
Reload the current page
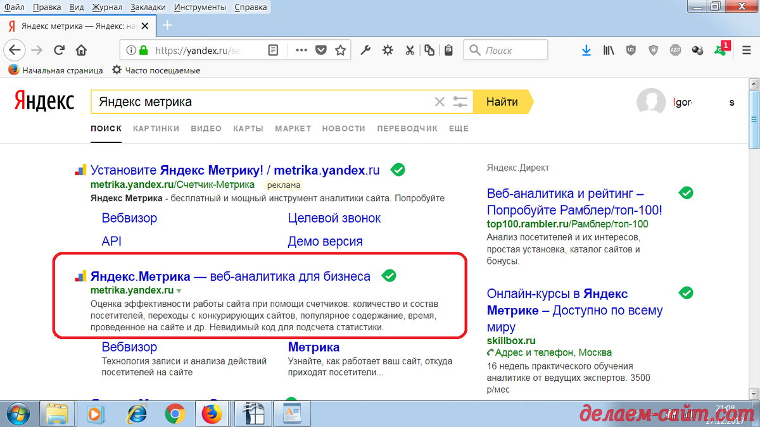pos(59,50)
